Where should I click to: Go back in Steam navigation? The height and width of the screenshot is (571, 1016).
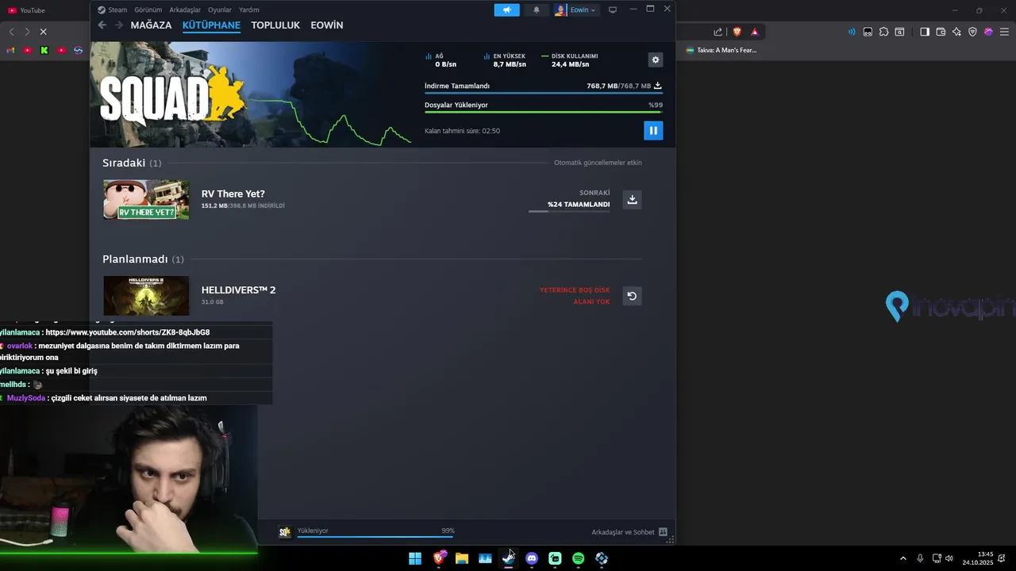coord(102,25)
